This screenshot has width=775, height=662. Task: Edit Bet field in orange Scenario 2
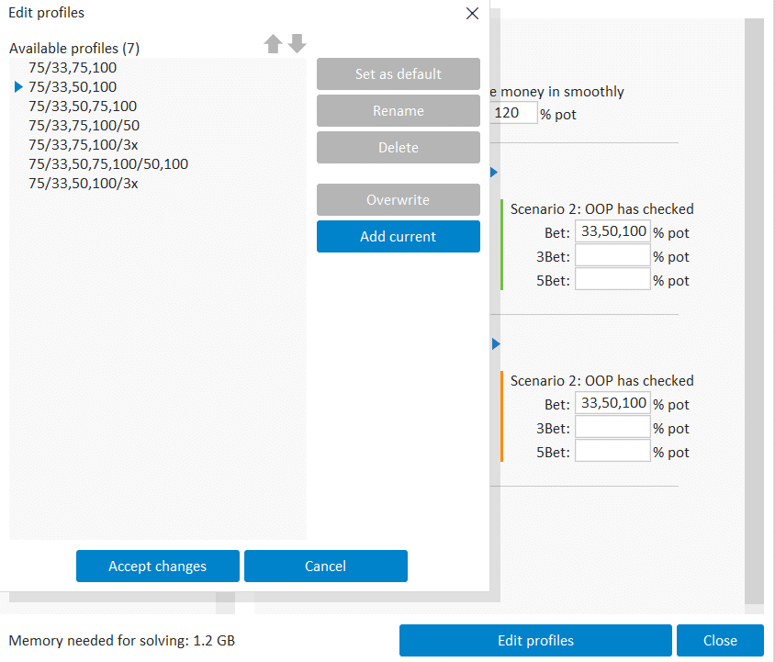click(612, 403)
